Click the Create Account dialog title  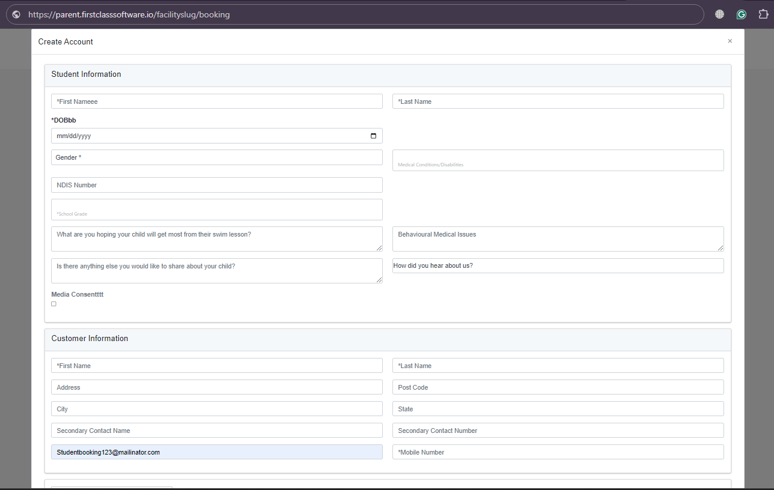pos(66,42)
